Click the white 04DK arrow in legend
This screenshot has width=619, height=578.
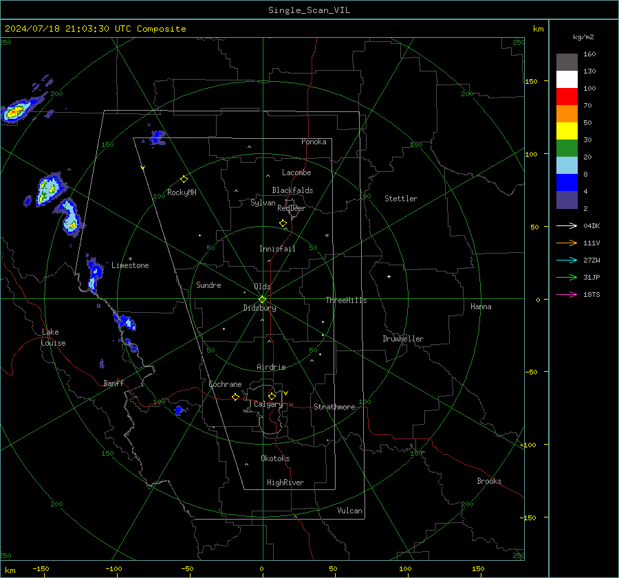[567, 225]
